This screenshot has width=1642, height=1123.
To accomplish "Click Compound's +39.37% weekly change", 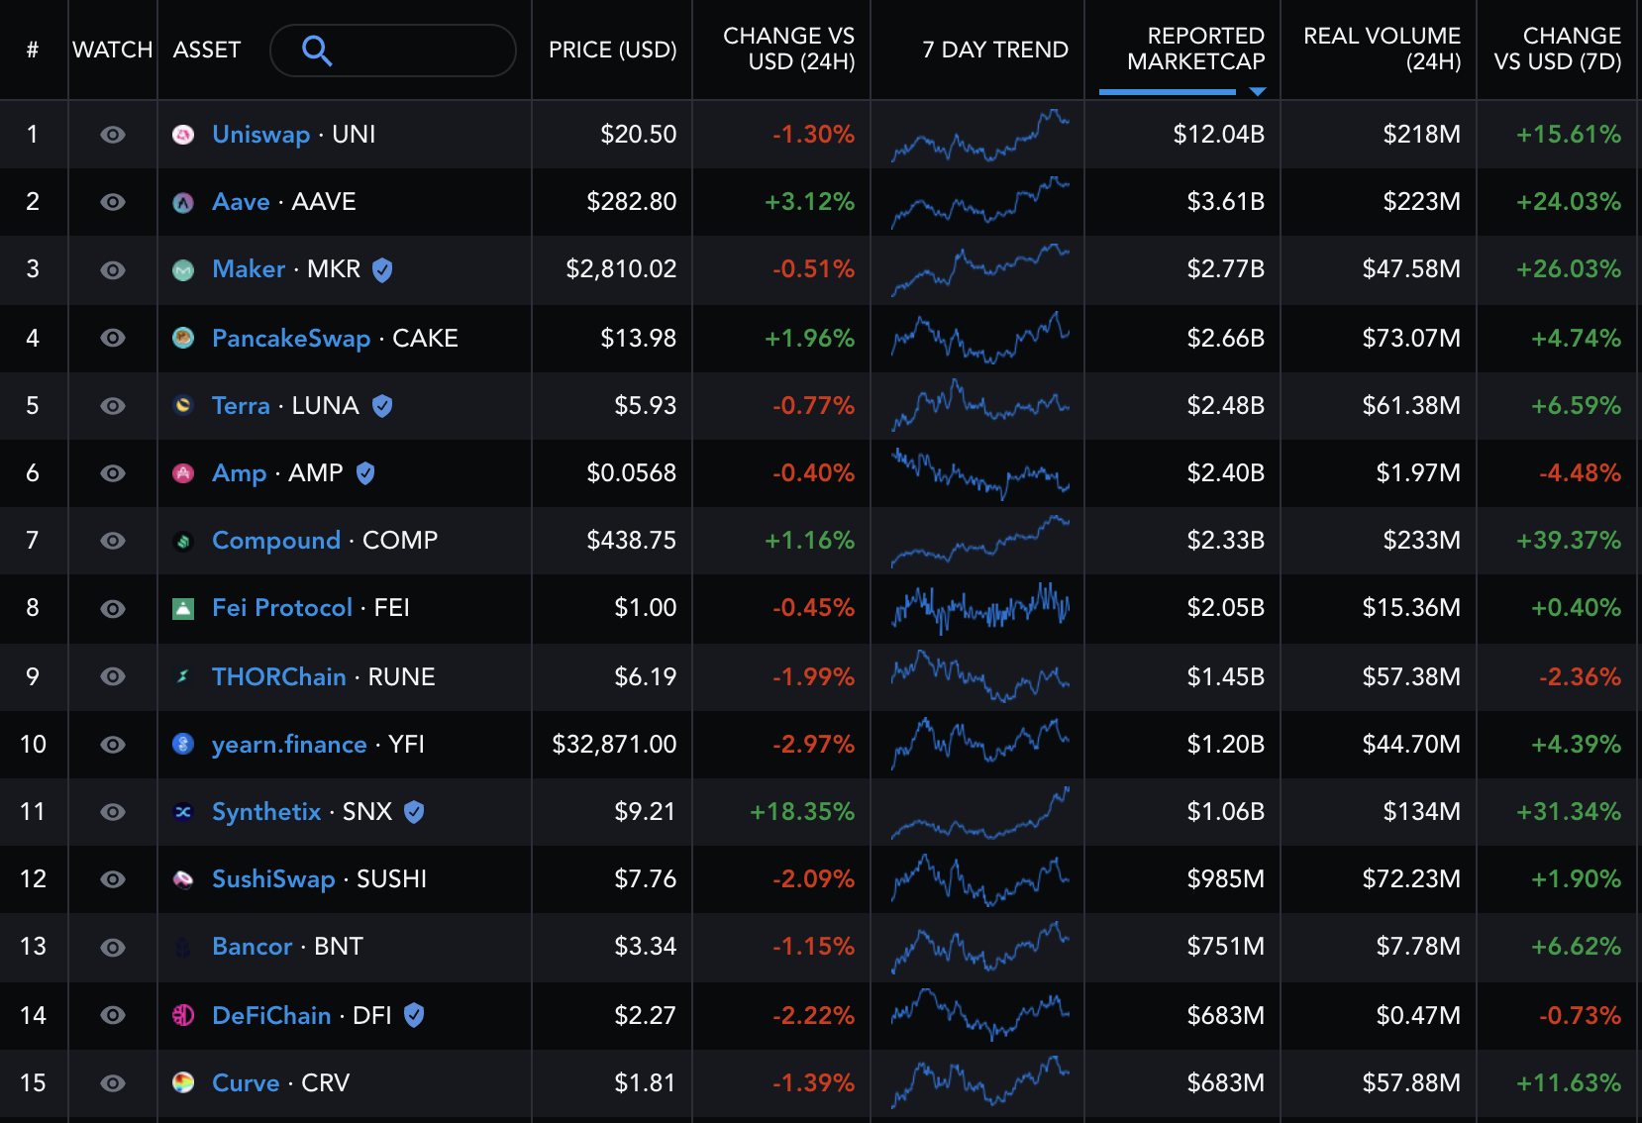I will (x=1569, y=541).
